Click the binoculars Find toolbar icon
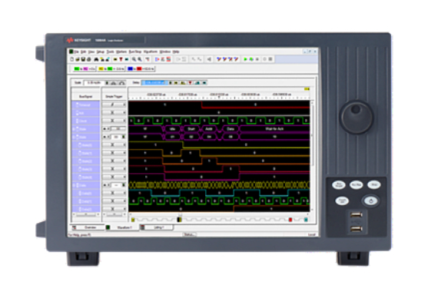Screen dimensions: 448x292 click(x=96, y=59)
